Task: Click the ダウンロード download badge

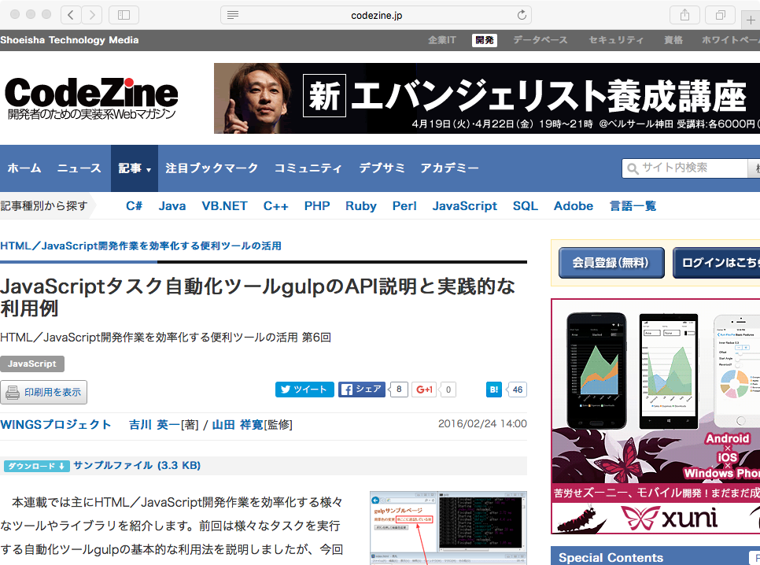Action: (x=37, y=466)
